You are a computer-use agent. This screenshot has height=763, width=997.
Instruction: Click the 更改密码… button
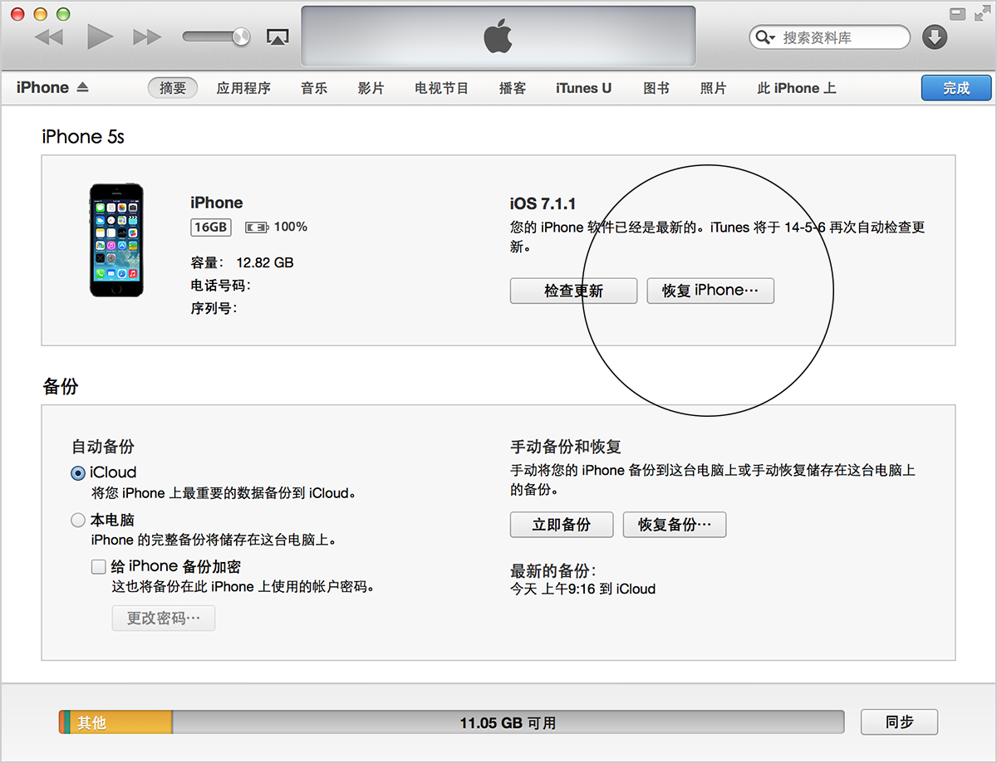tap(164, 619)
